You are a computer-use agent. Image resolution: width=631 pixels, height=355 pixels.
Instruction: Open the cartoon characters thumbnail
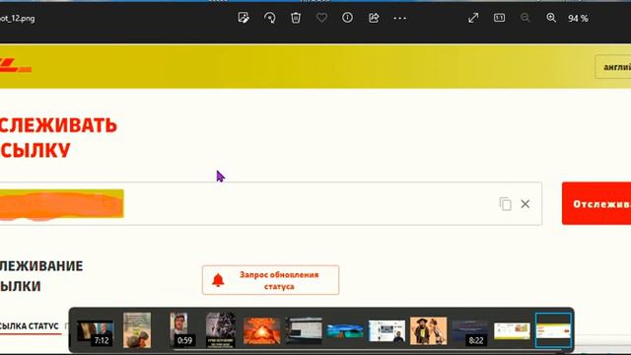coord(428,331)
